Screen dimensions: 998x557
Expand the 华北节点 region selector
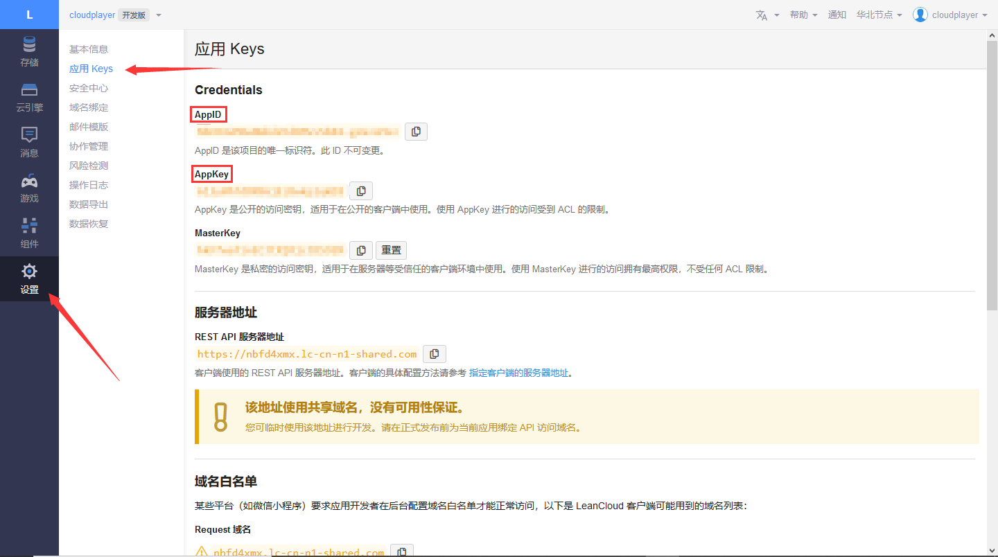pos(879,15)
